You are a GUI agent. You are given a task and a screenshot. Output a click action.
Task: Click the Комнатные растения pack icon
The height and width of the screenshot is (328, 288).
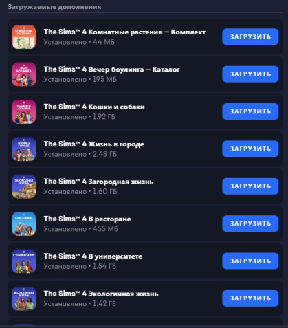click(x=24, y=37)
